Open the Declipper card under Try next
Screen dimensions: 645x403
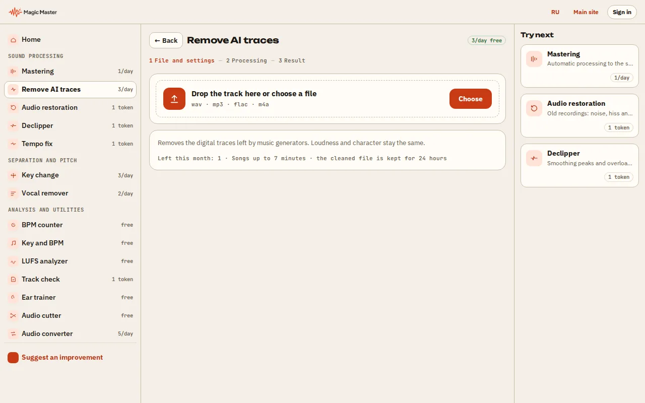click(x=579, y=165)
